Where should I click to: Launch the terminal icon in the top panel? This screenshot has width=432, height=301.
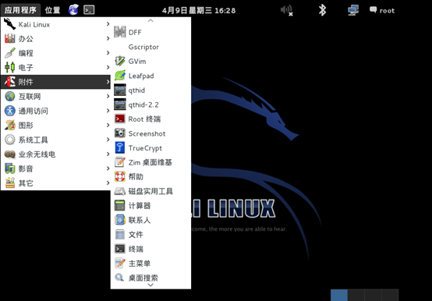[89, 10]
